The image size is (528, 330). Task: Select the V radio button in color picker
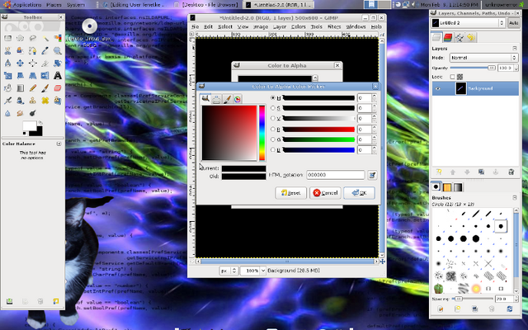273,119
